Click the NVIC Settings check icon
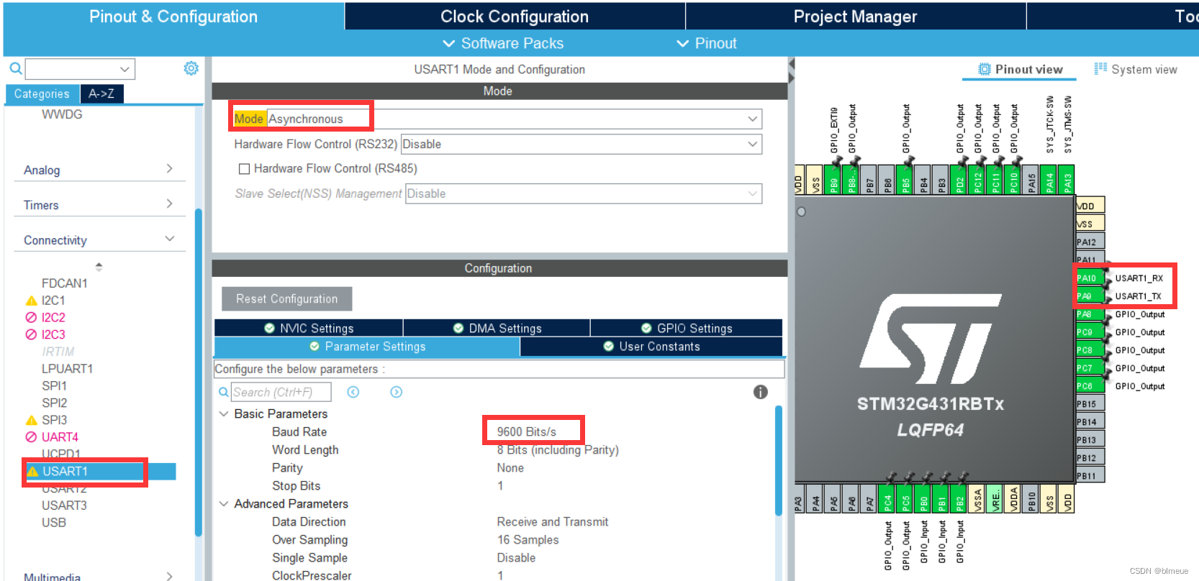1199x581 pixels. click(269, 328)
